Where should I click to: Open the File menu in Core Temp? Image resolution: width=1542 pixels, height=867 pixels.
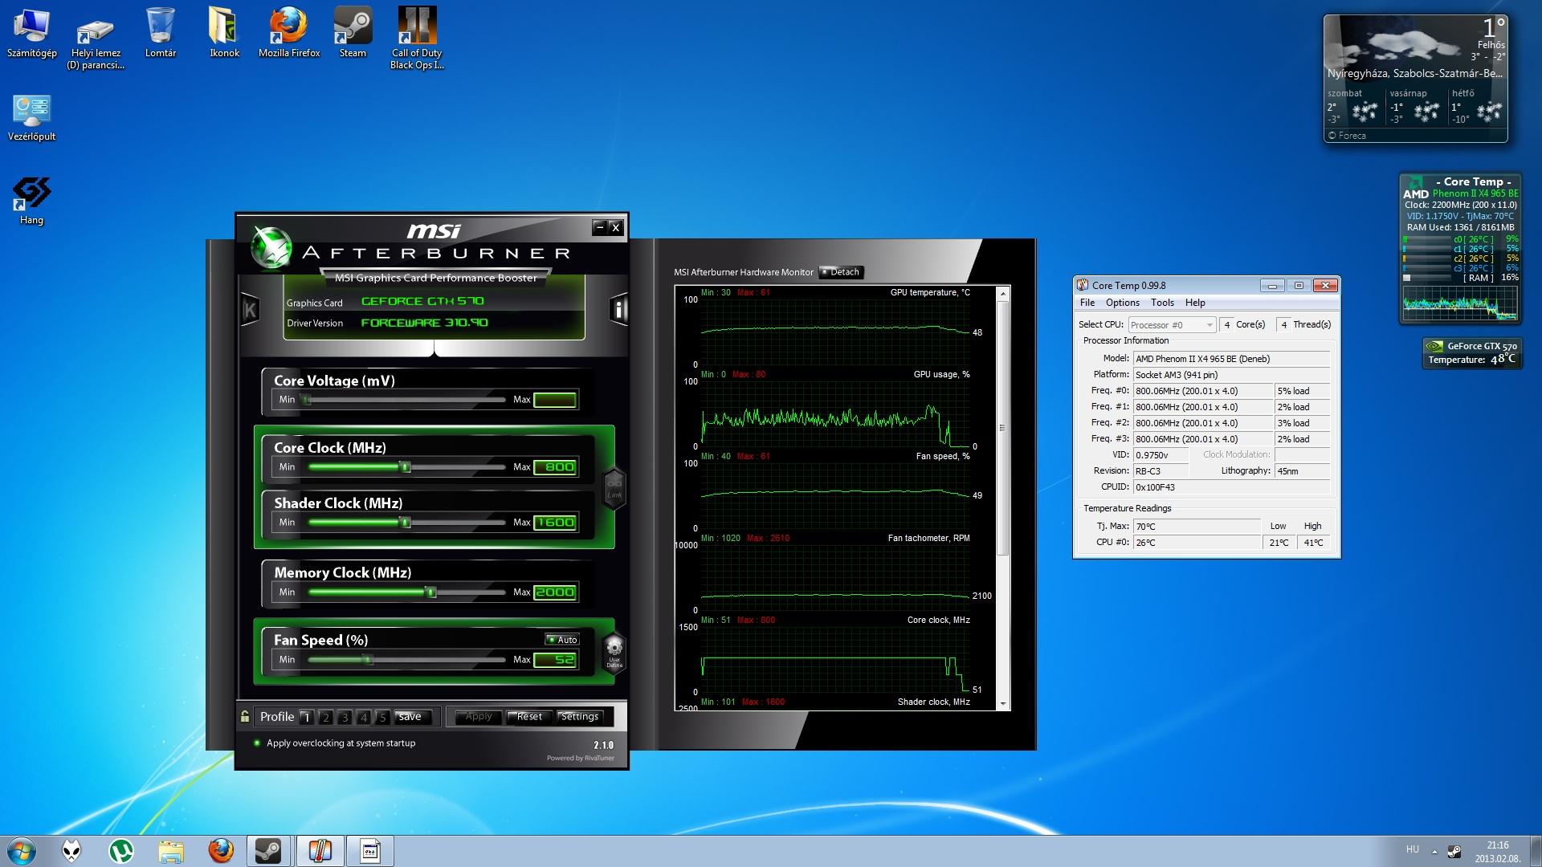[1087, 303]
